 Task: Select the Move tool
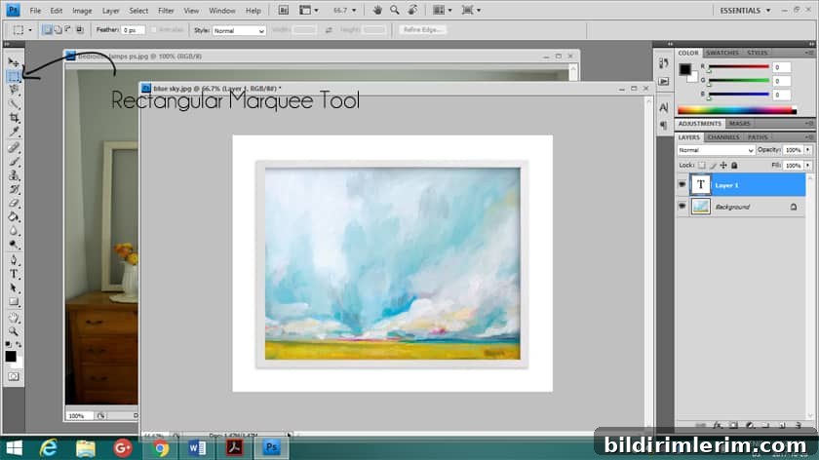point(13,62)
